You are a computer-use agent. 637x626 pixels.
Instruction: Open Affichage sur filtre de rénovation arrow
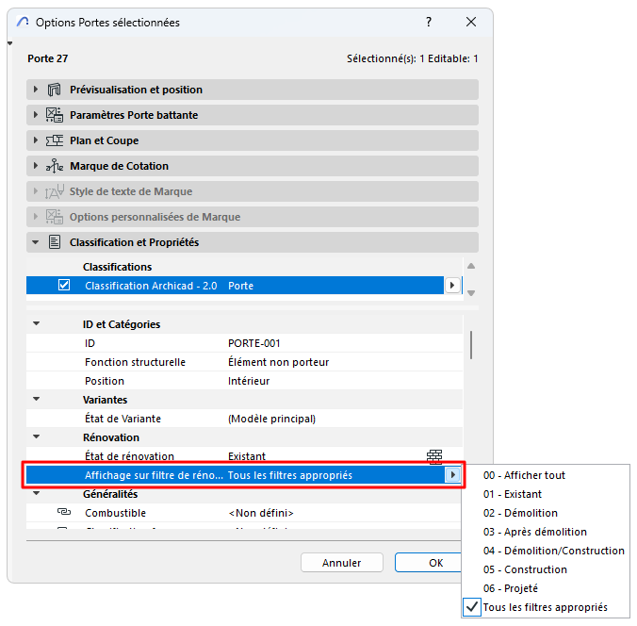point(452,475)
